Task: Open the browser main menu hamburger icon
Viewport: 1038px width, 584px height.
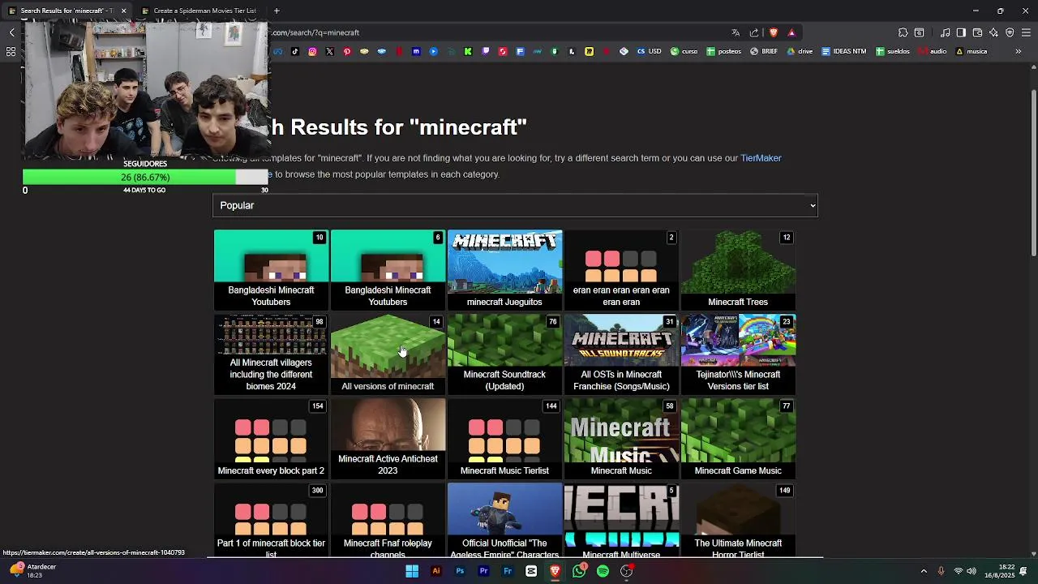Action: click(1026, 32)
